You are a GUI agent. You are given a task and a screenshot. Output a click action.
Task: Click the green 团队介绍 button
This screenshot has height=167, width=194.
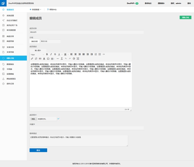[x=185, y=17]
